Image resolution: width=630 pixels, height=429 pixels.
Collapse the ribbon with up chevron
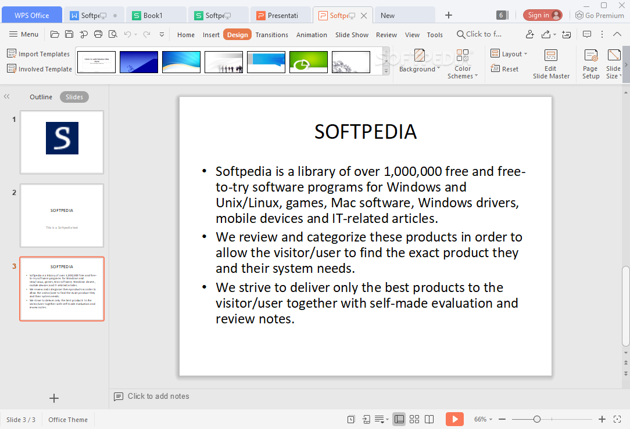tap(617, 34)
